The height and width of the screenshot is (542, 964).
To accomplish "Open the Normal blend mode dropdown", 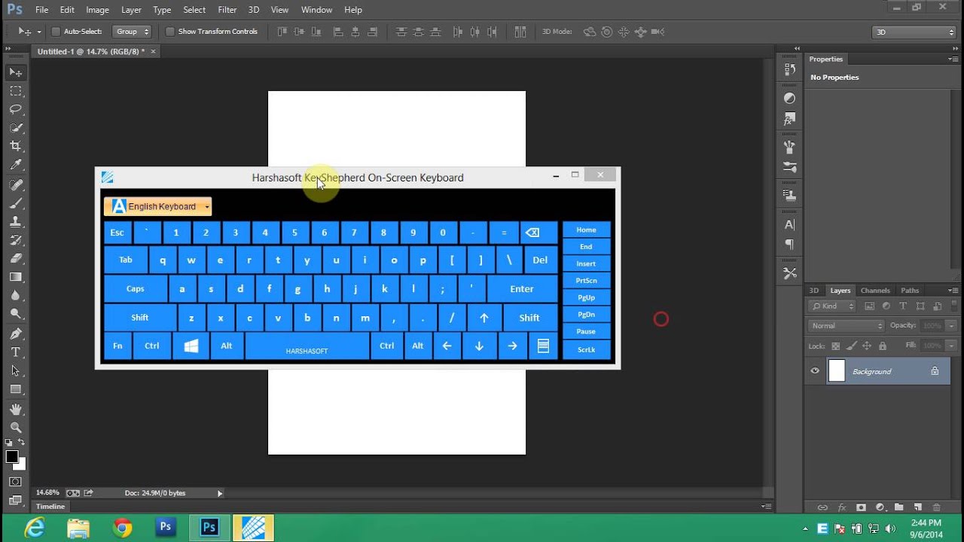I will (847, 326).
